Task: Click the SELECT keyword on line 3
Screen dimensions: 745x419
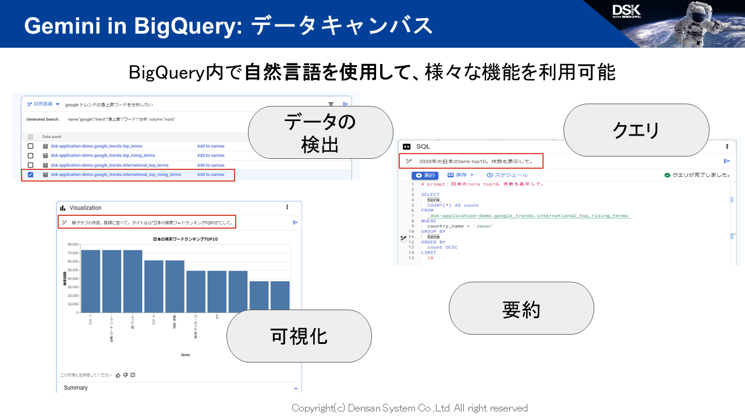Action: (x=430, y=195)
